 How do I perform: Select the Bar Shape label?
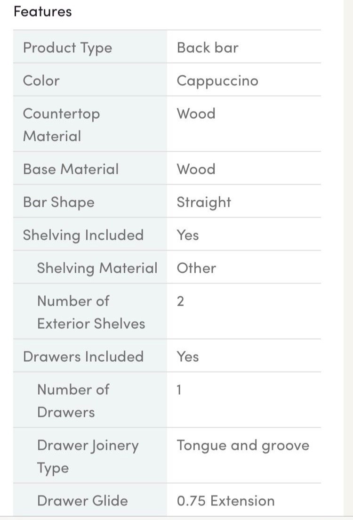[59, 202]
